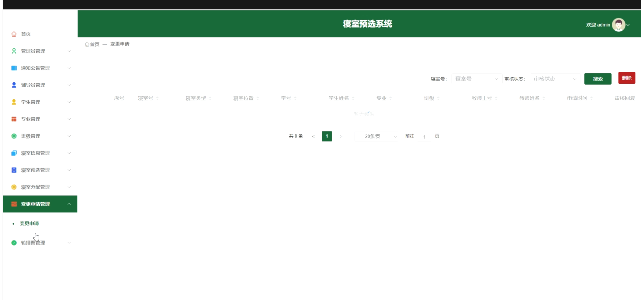Screen dimensions: 641x300
Task: Click the home icon in sidebar
Action: (14, 34)
